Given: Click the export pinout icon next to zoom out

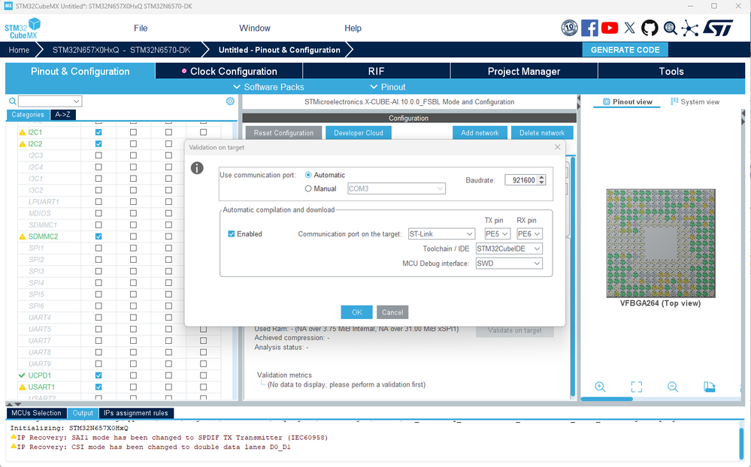Looking at the screenshot, I should (710, 387).
